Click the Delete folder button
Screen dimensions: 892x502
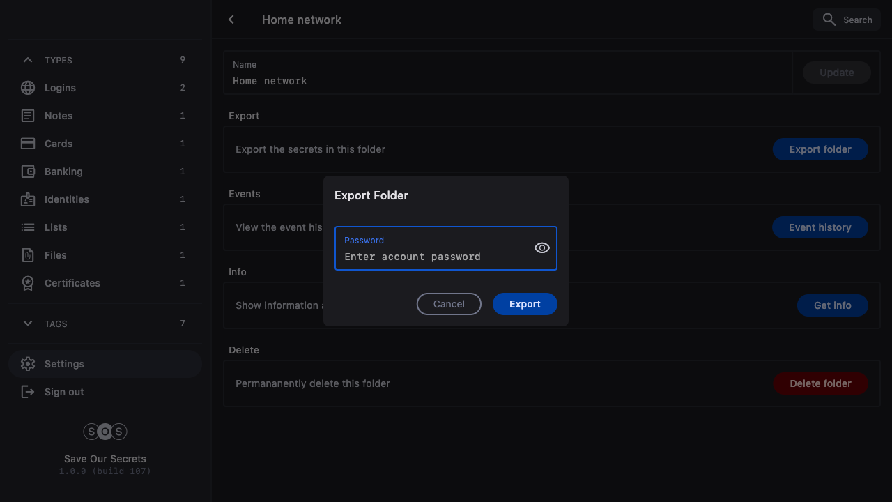click(x=820, y=383)
